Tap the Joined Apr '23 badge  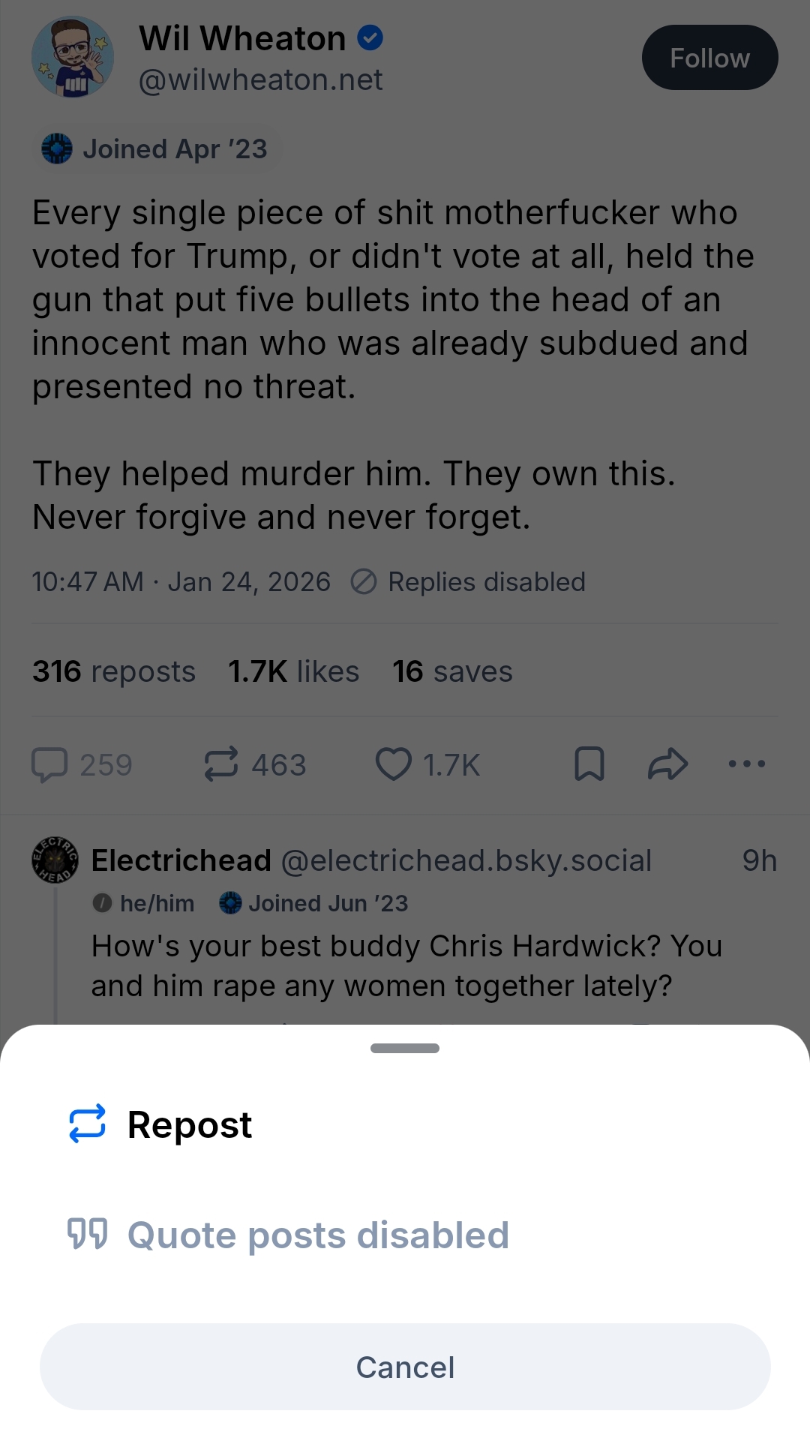tap(156, 149)
